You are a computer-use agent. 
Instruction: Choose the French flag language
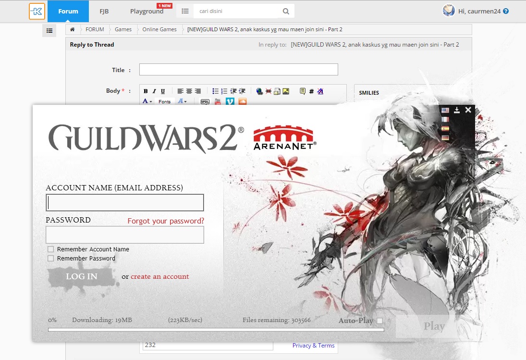[445, 119]
